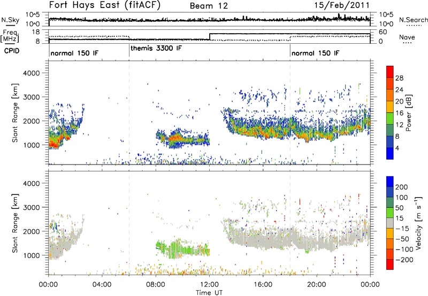Click the '12:00' time axis label
The width and height of the screenshot is (428, 296).
[209, 285]
